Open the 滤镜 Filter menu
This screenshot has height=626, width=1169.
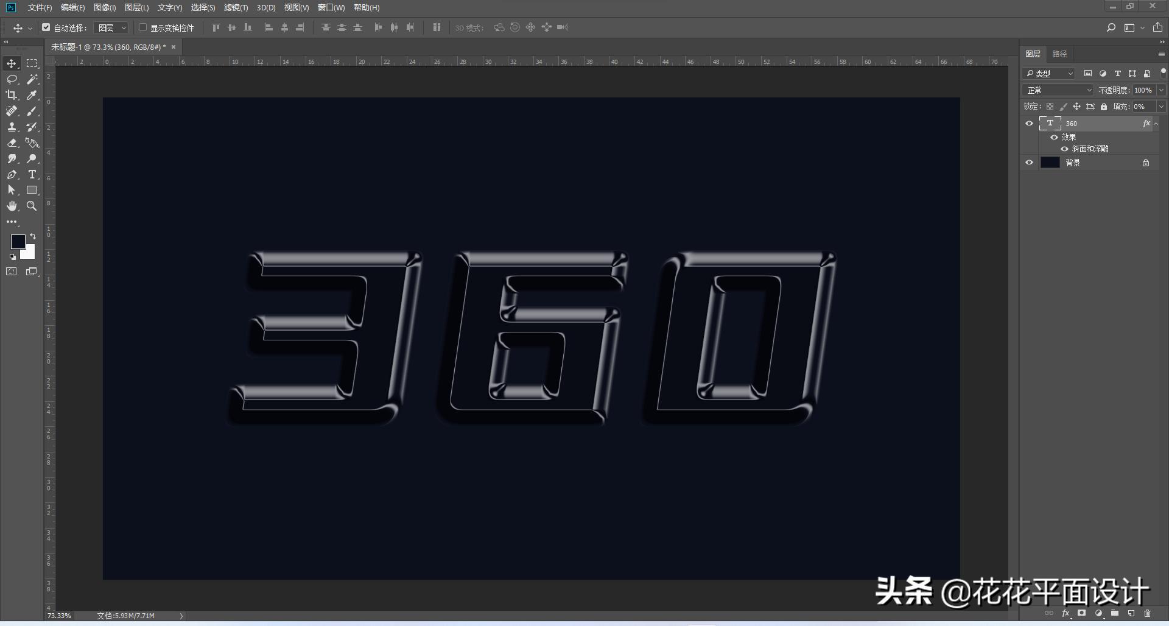coord(237,8)
